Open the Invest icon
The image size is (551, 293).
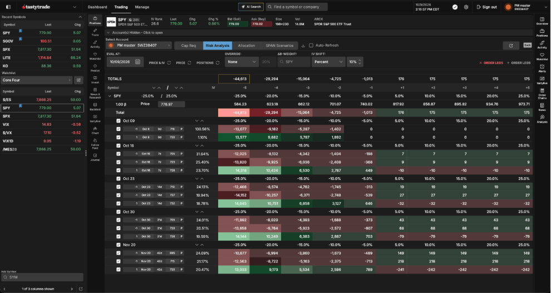click(95, 80)
